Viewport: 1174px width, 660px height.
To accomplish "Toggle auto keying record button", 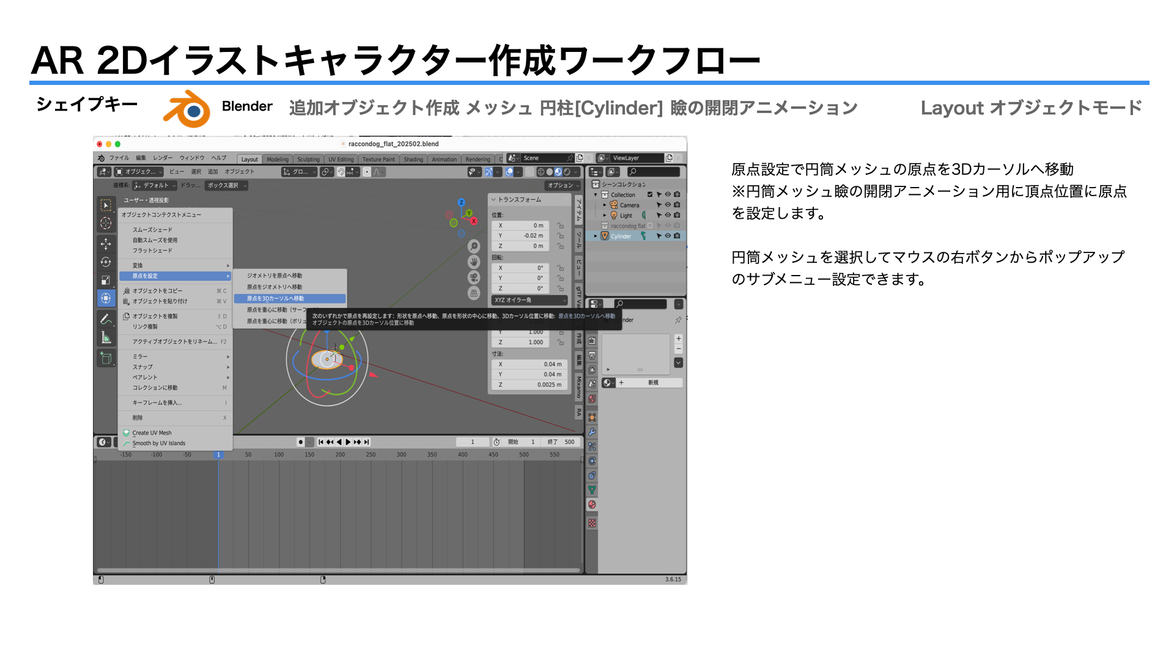I will point(300,442).
